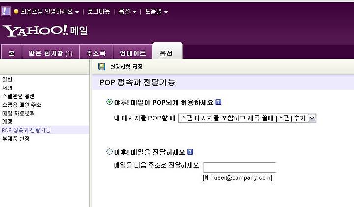The image size is (354, 207).
Task: Select the forward Yahoo mail radio button
Action: pos(109,152)
